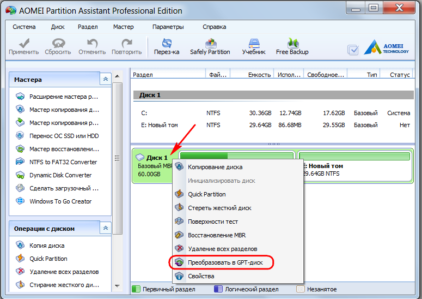Launch the Free Backup icon
This screenshot has width=422, height=299.
(292, 43)
